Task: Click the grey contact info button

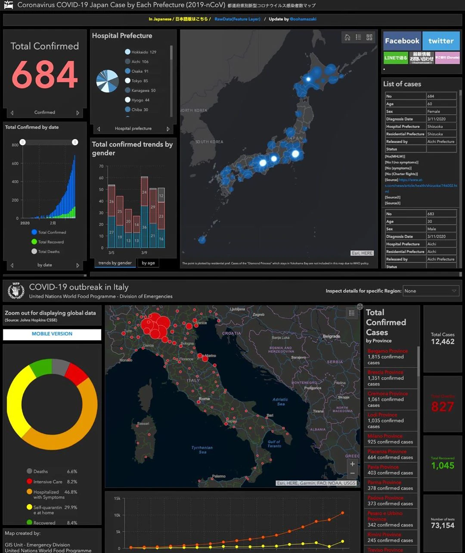Action: [x=422, y=58]
